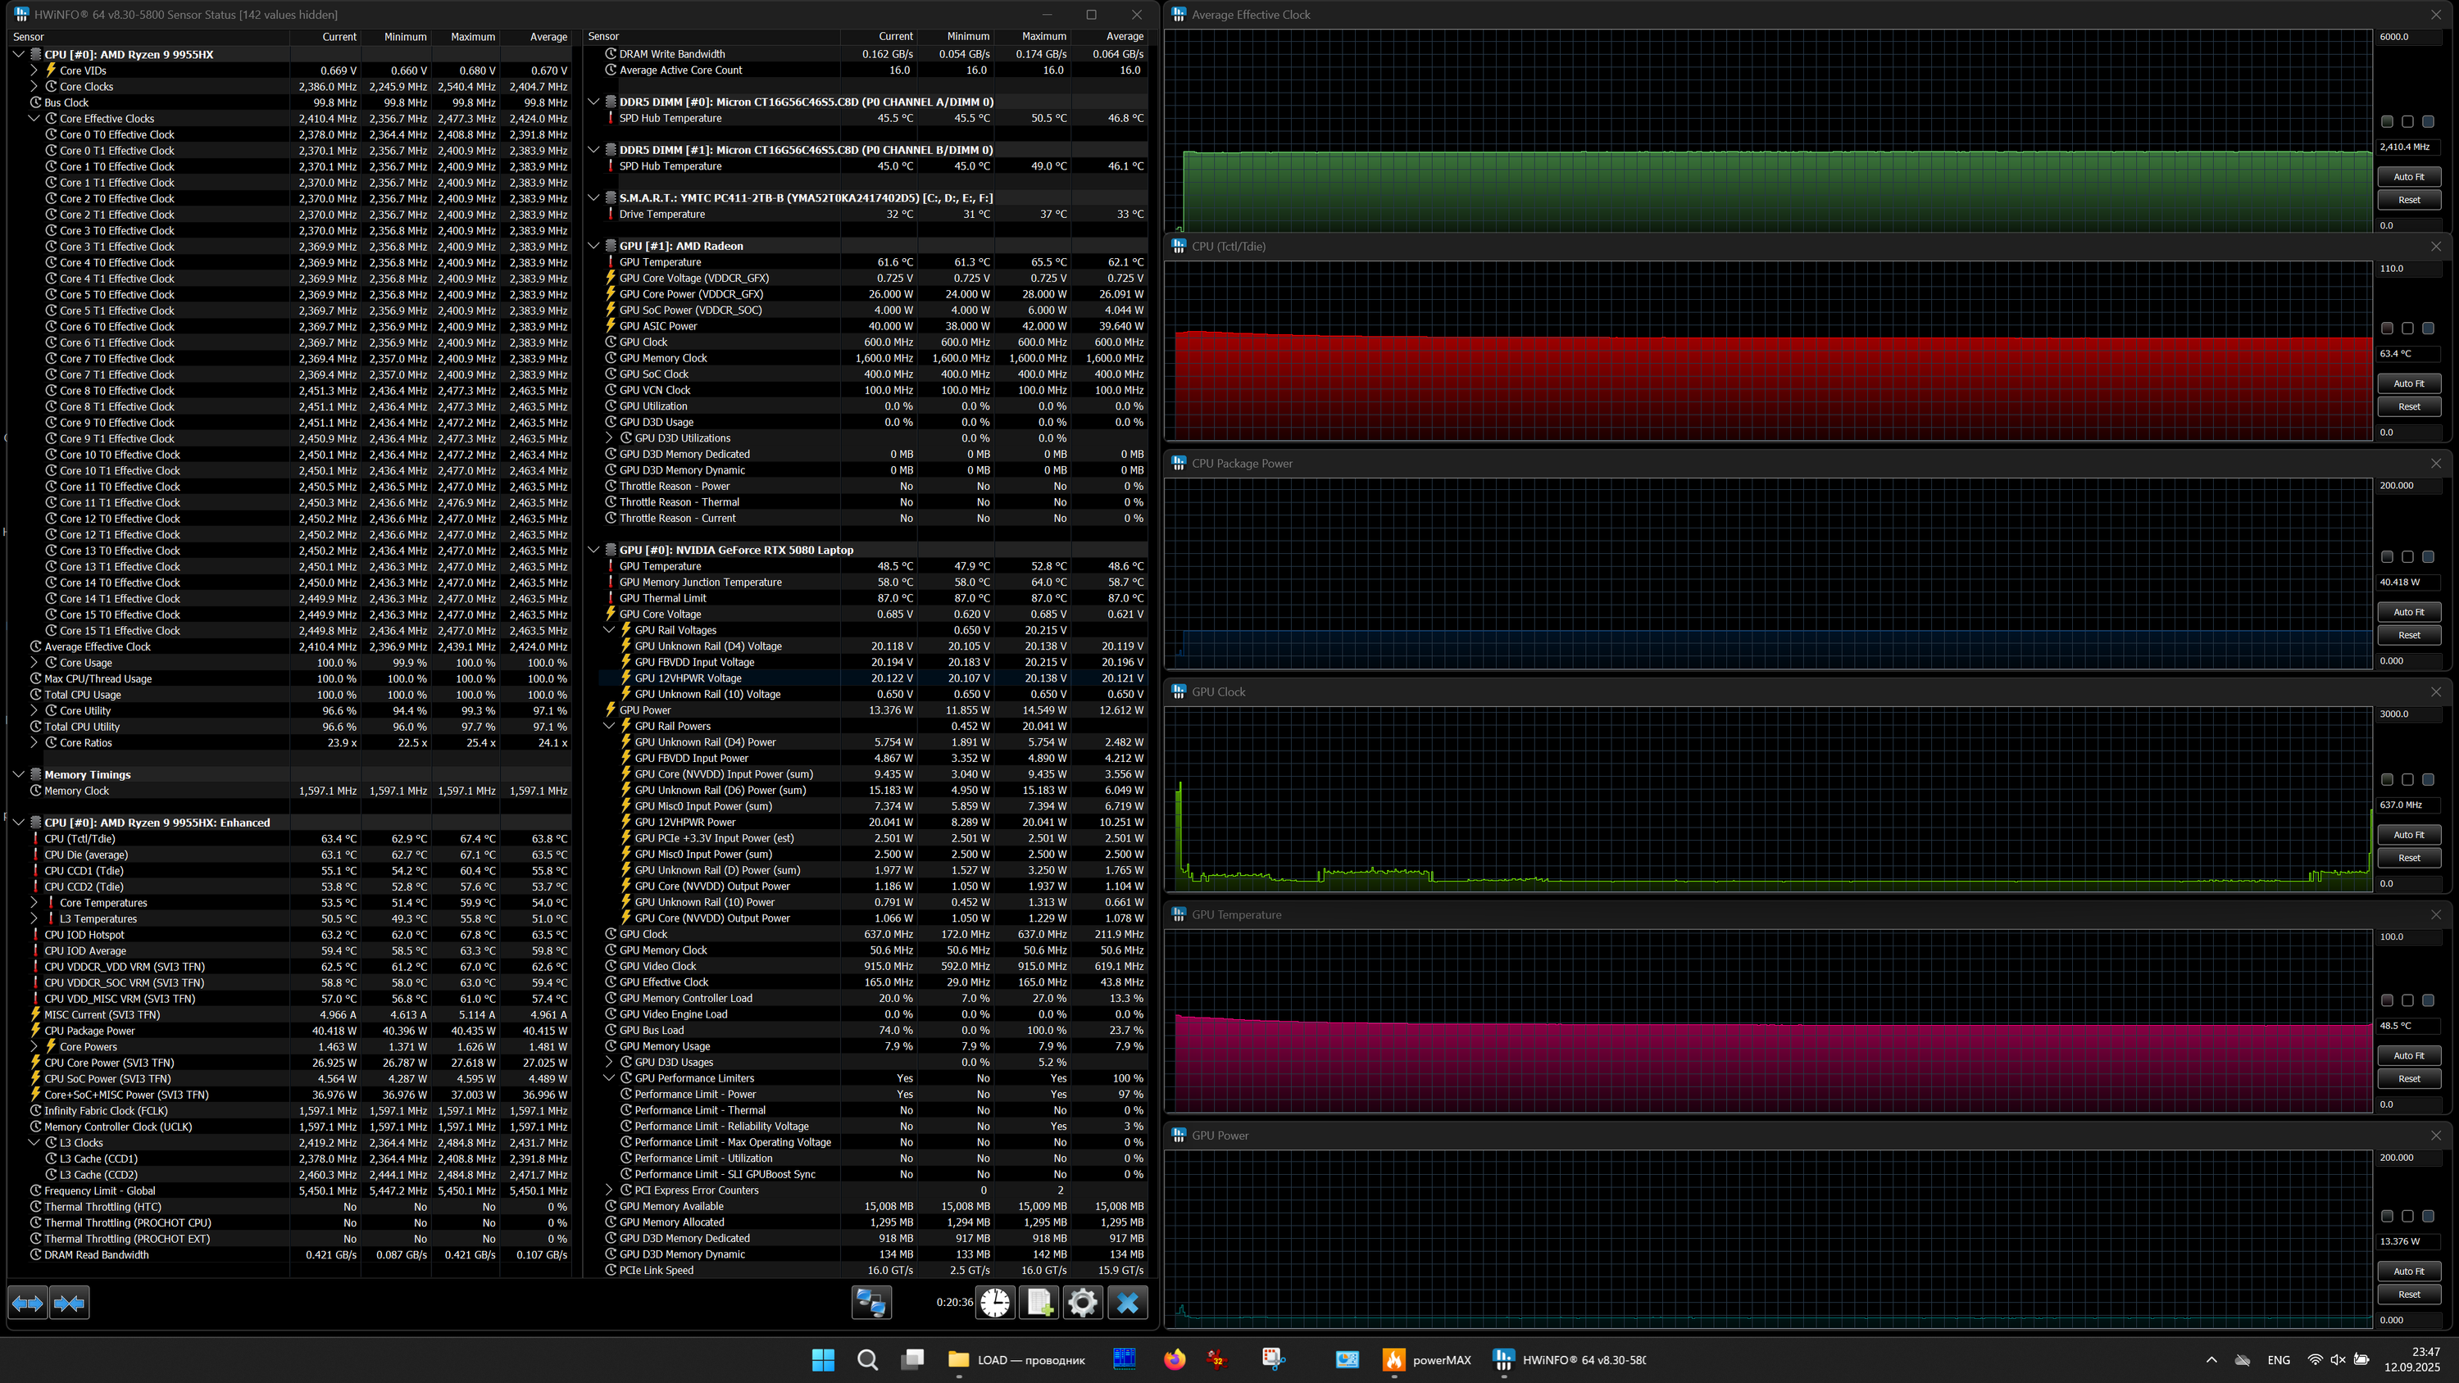Edit the 3000.0 max value of GPU Clock graph
Viewport: 2459px width, 1383px height.
2406,714
